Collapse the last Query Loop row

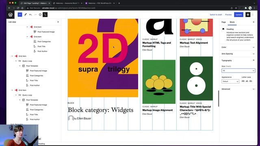coord(16,95)
